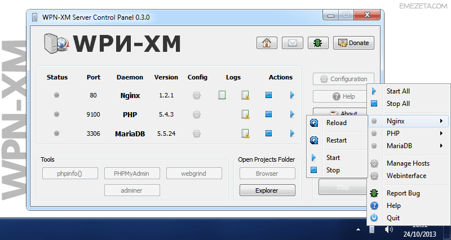Click the MariaDB status indicator dot
451x240 pixels.
click(57, 133)
